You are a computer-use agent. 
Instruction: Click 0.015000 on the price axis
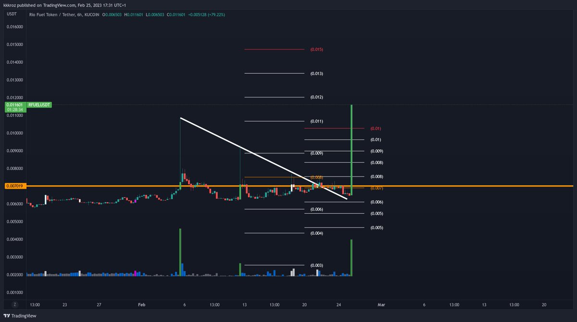tap(14, 45)
